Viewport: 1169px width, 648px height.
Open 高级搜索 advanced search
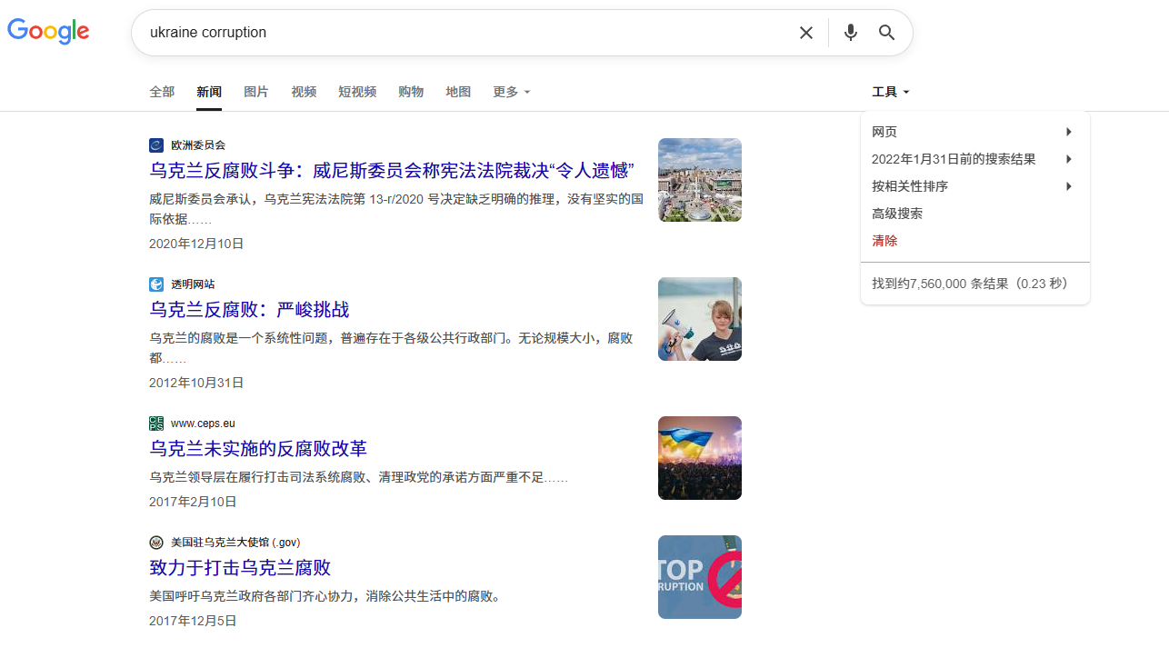[x=897, y=214]
